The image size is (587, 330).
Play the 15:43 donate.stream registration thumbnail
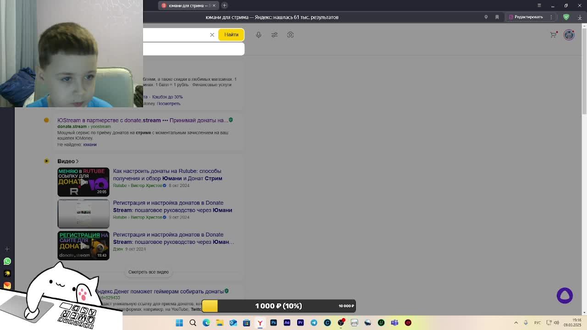click(83, 246)
